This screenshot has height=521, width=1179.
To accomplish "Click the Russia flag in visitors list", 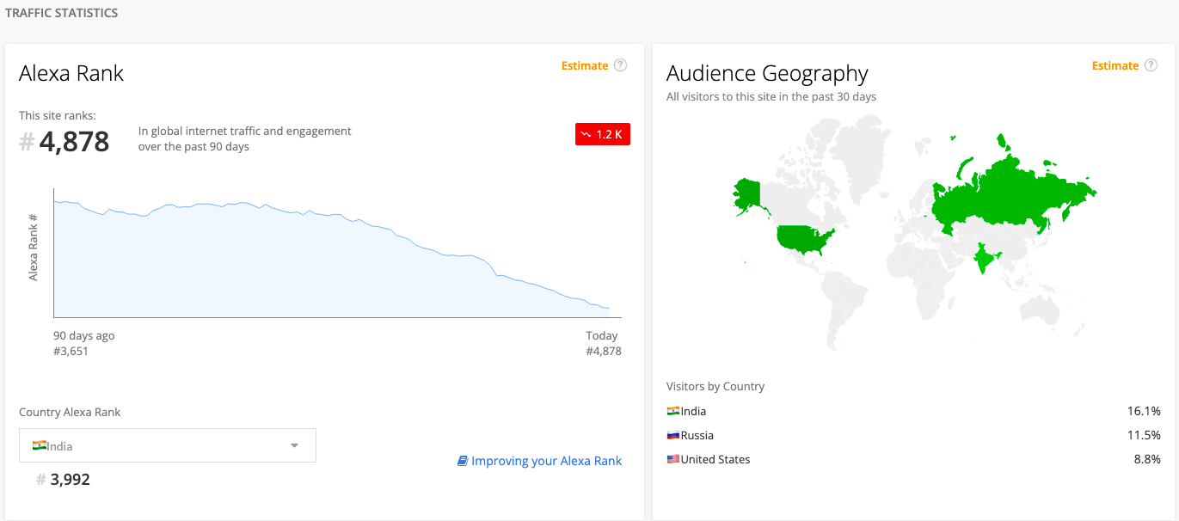I will coord(673,435).
